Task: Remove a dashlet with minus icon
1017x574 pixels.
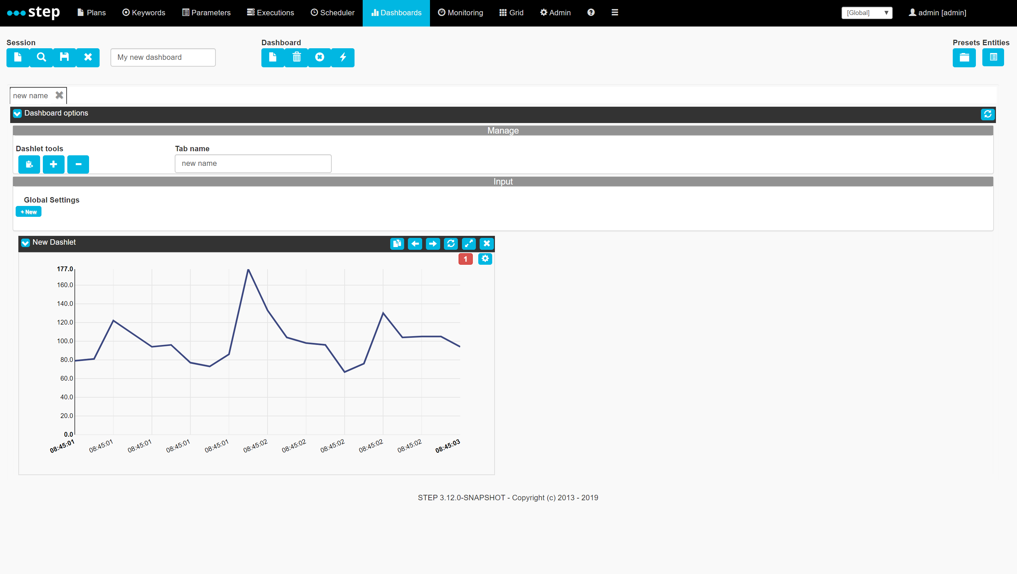Action: [78, 164]
